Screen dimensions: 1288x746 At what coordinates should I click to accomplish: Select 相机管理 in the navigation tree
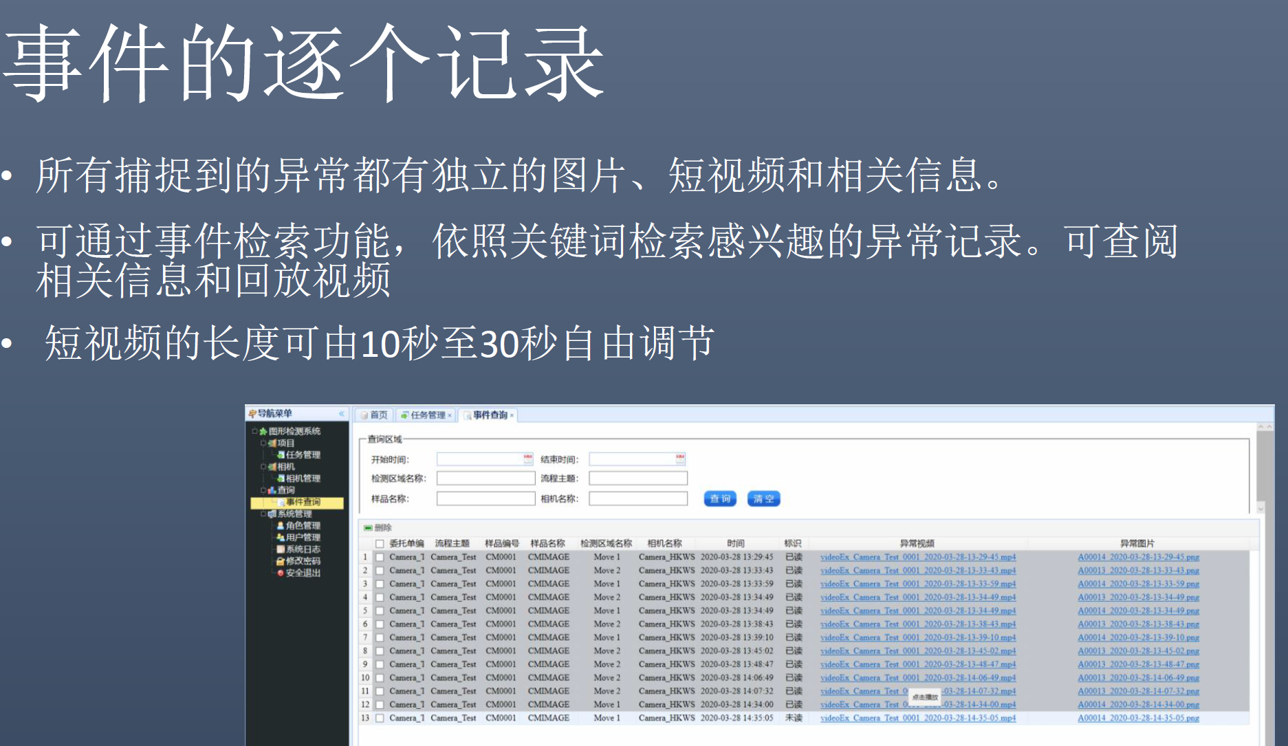(303, 479)
